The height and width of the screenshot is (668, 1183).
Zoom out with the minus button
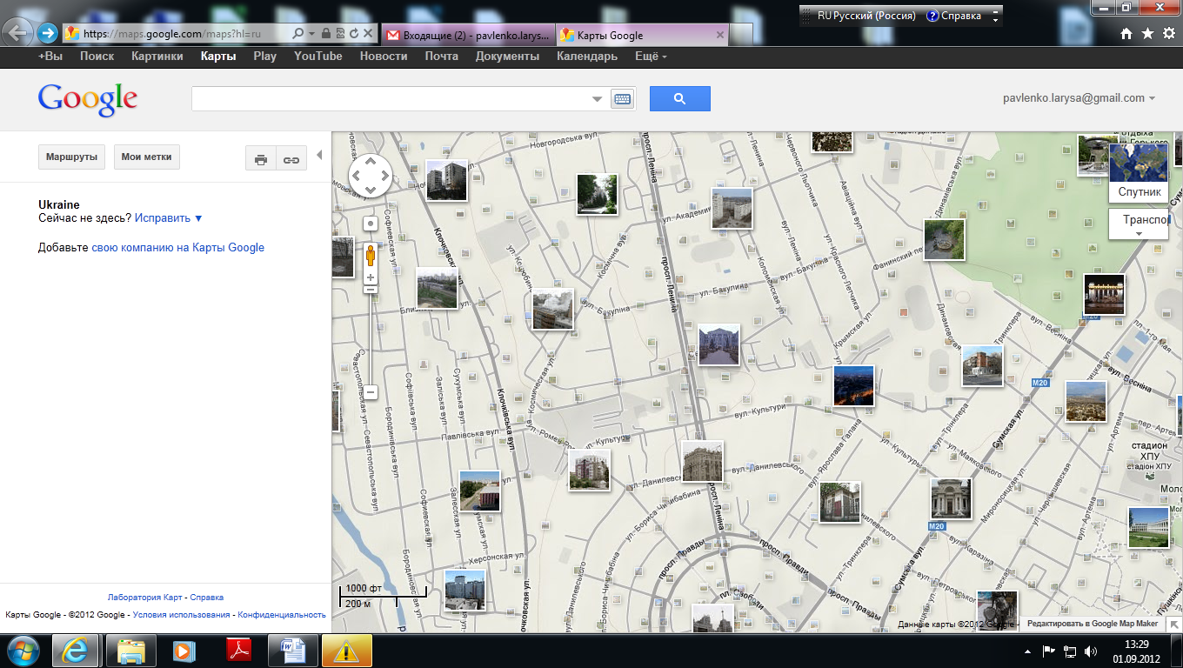[371, 392]
